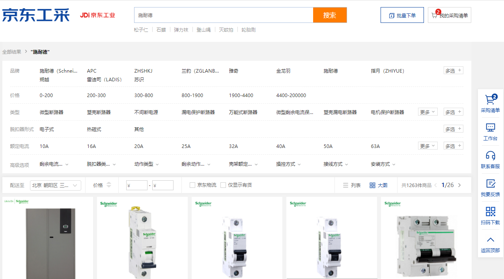The height and width of the screenshot is (279, 504).
Task: Expand 更多 in the 额定电流 row
Action: tap(428, 146)
